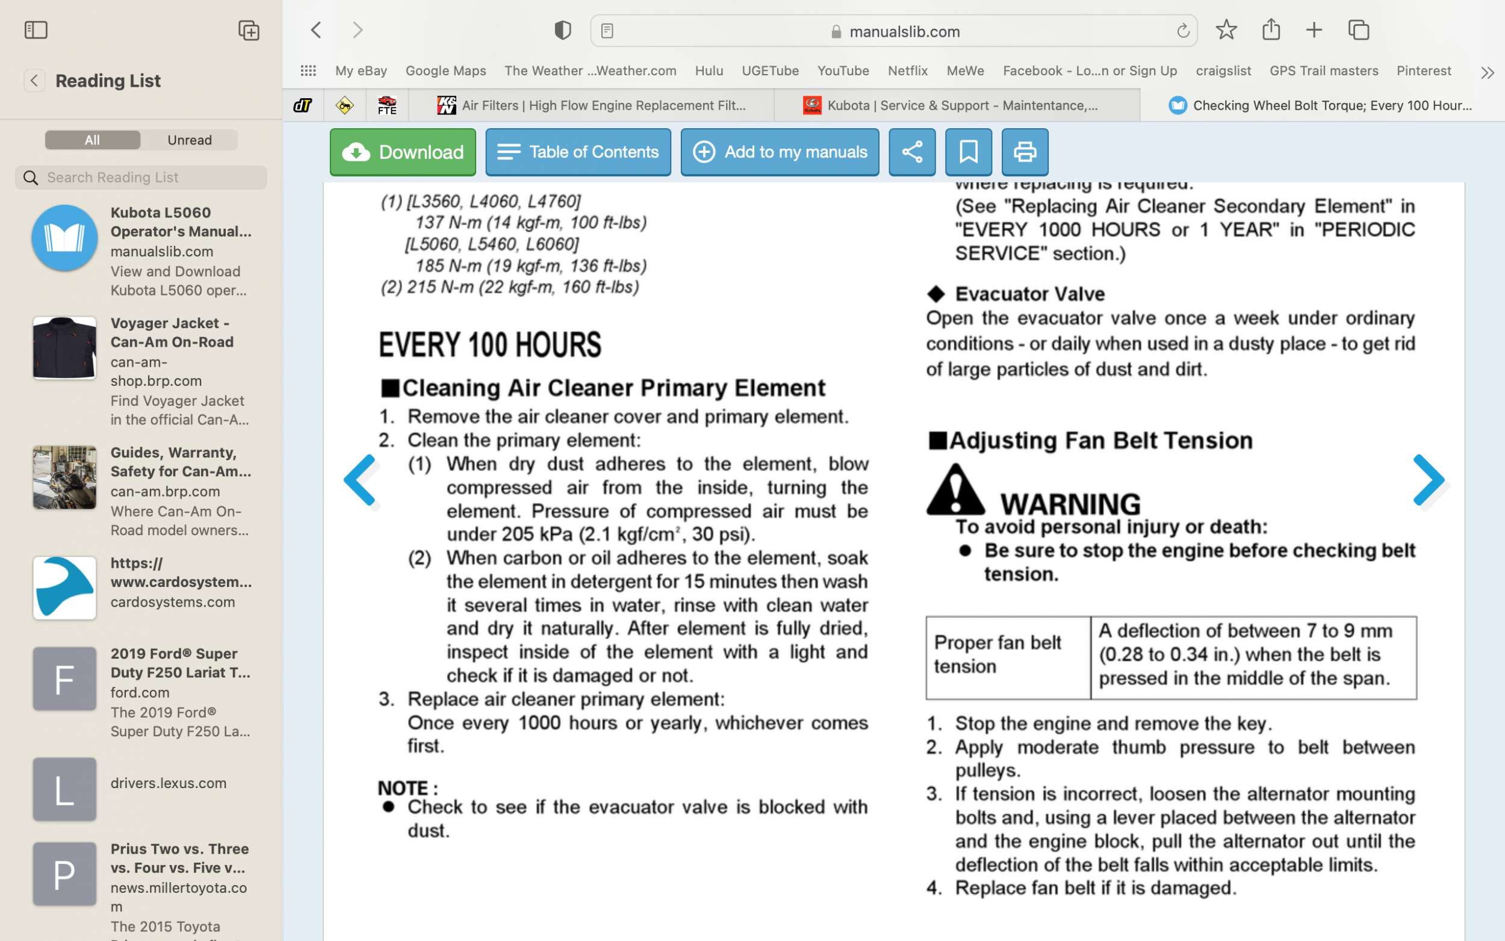Open a new tab with plus icon
This screenshot has height=941, width=1505.
coord(1314,30)
